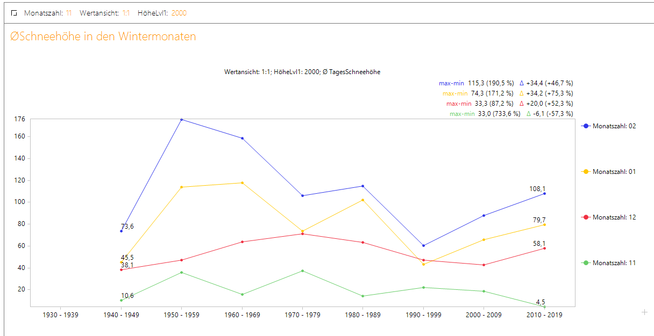Open the Monatszahl filter value 11
The height and width of the screenshot is (336, 654).
pos(69,13)
